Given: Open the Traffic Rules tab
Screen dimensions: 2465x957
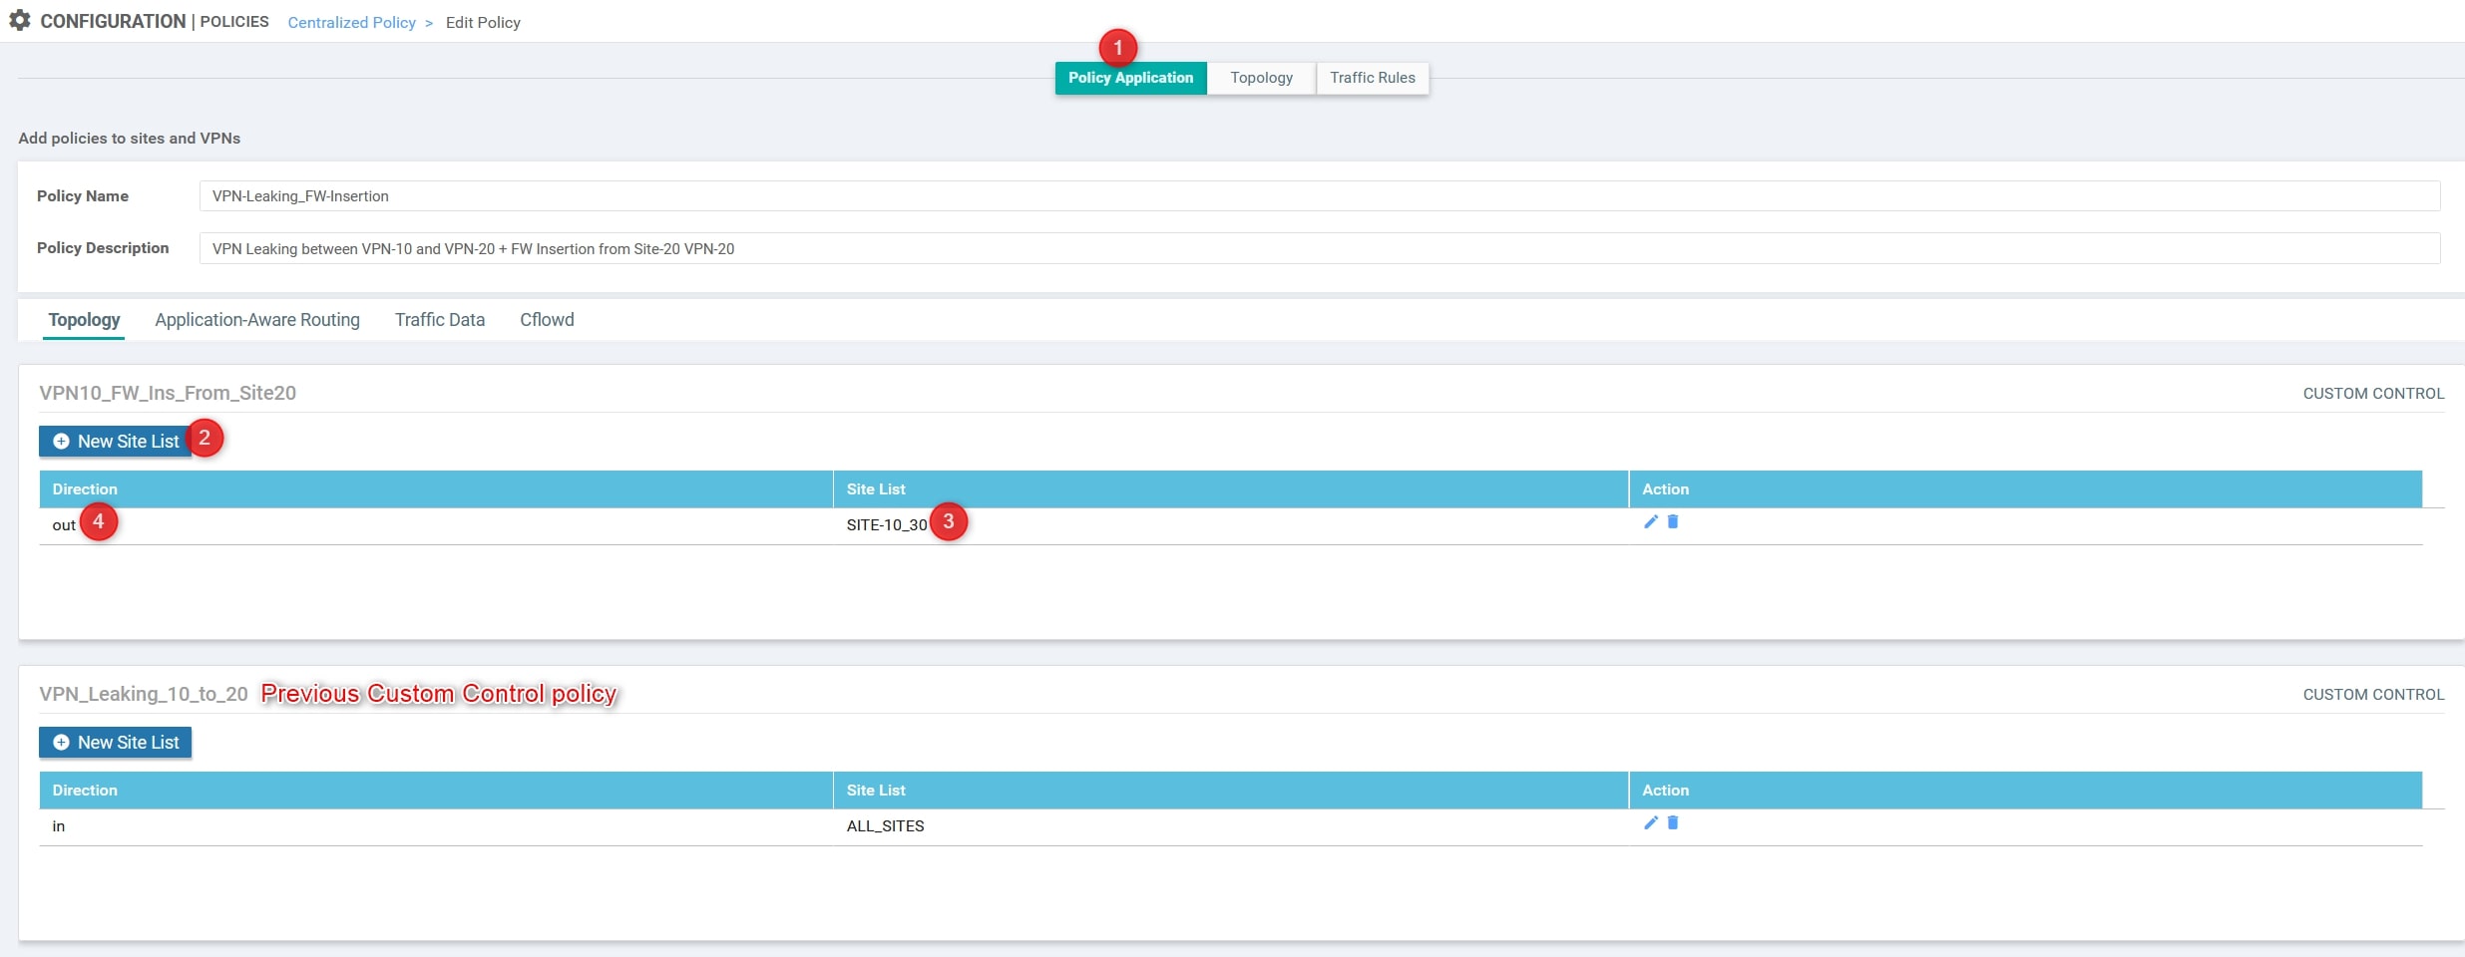Looking at the screenshot, I should coord(1372,78).
